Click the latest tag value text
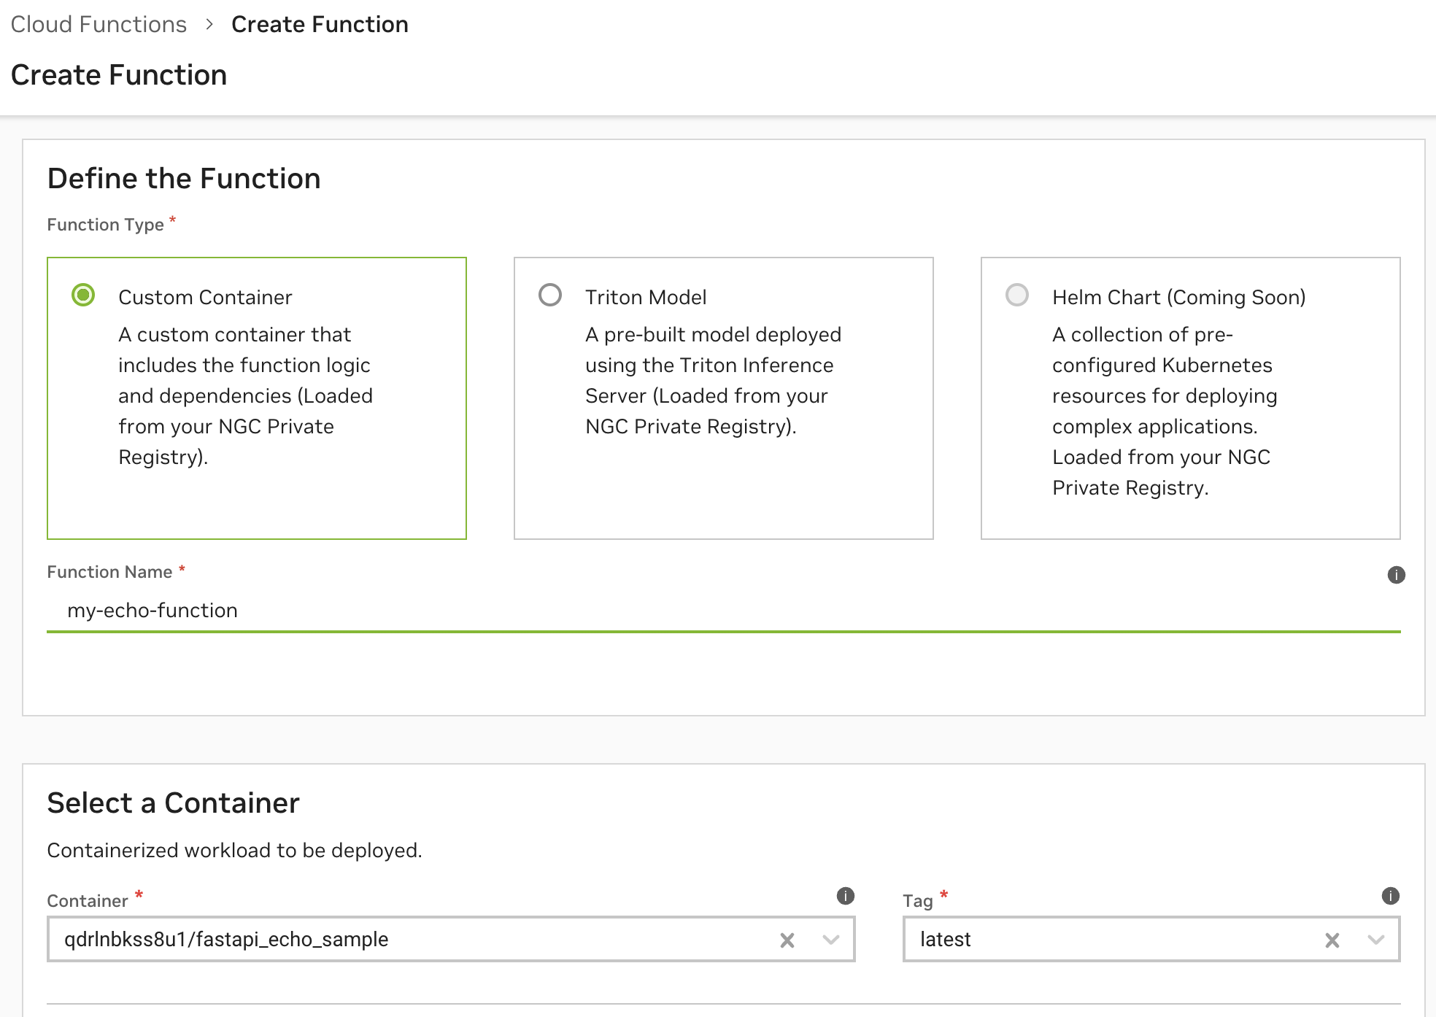 944,940
